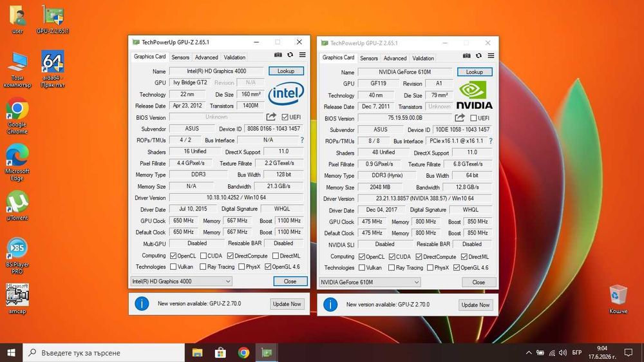Click GPU-Z taskbar icon
This screenshot has width=644, height=362.
[267, 352]
